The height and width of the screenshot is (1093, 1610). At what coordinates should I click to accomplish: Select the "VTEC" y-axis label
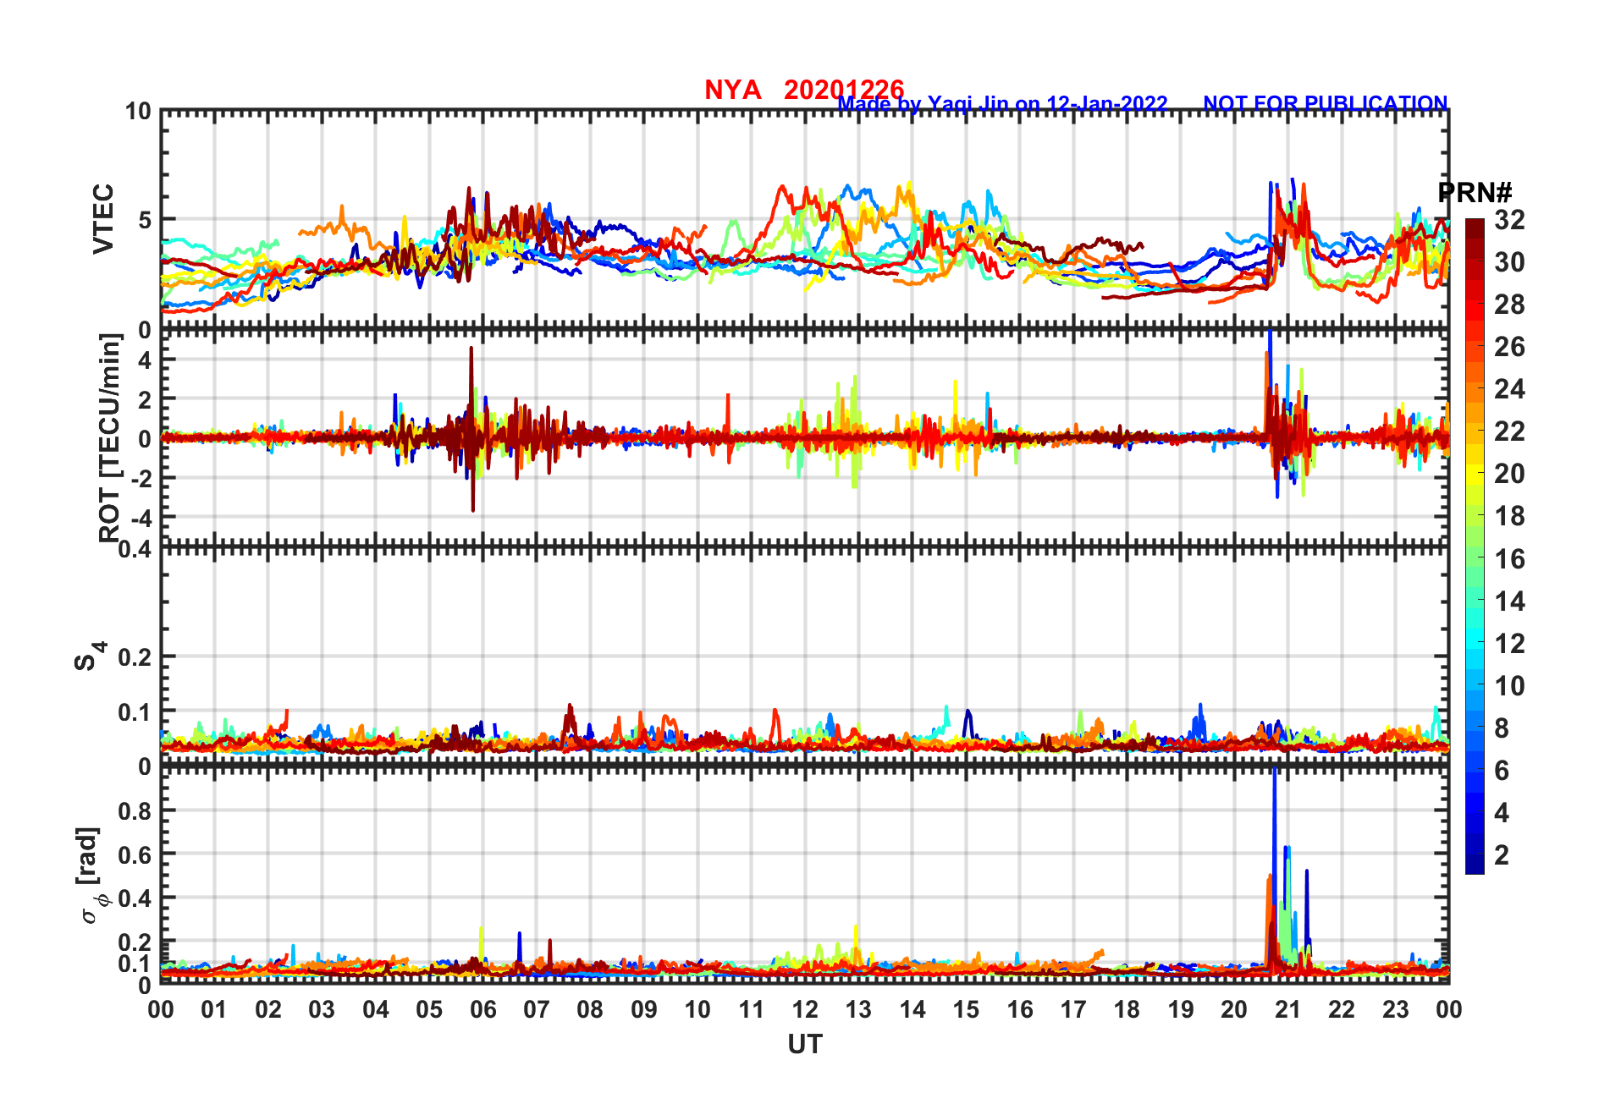tap(103, 219)
